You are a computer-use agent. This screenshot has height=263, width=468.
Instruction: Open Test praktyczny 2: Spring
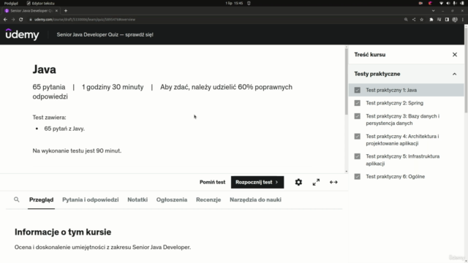coord(395,103)
